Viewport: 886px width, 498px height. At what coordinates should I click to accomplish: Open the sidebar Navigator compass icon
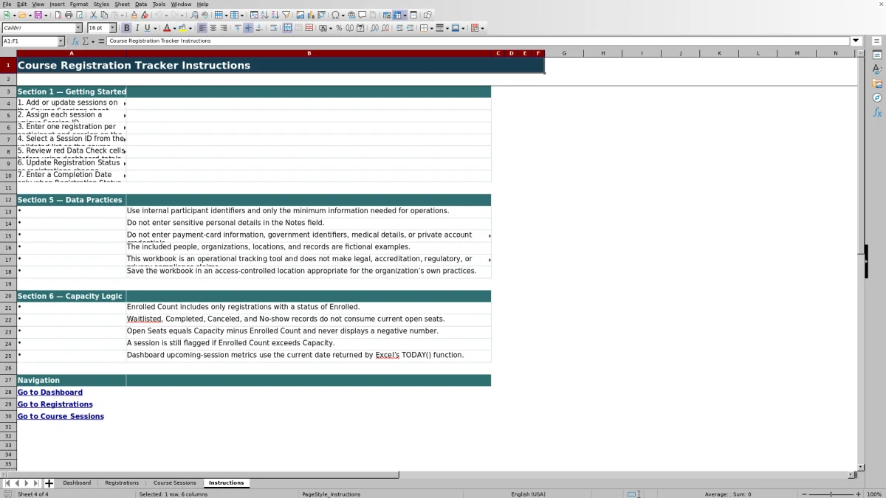tap(877, 98)
